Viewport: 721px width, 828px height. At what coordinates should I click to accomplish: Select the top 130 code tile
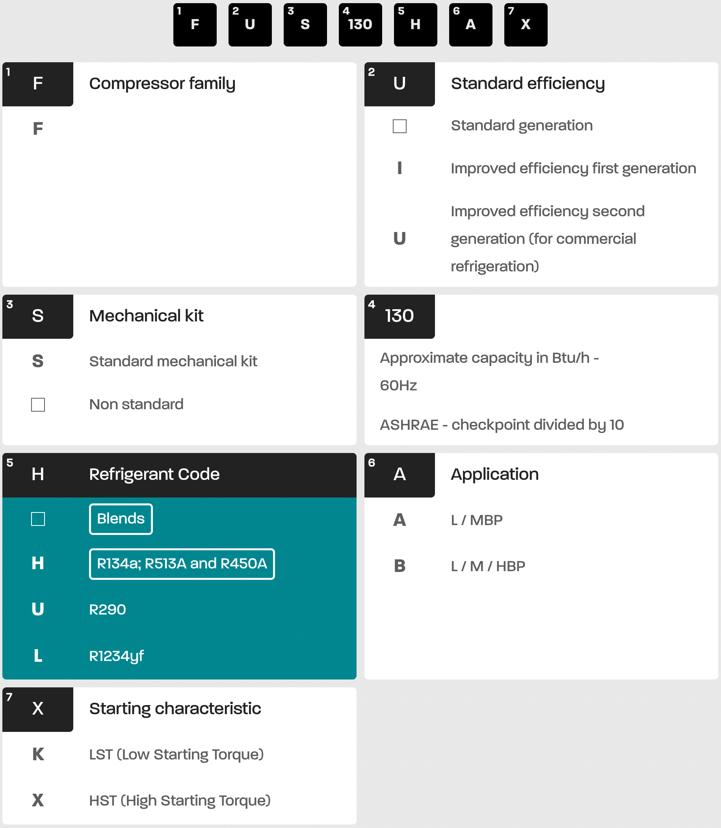360,25
